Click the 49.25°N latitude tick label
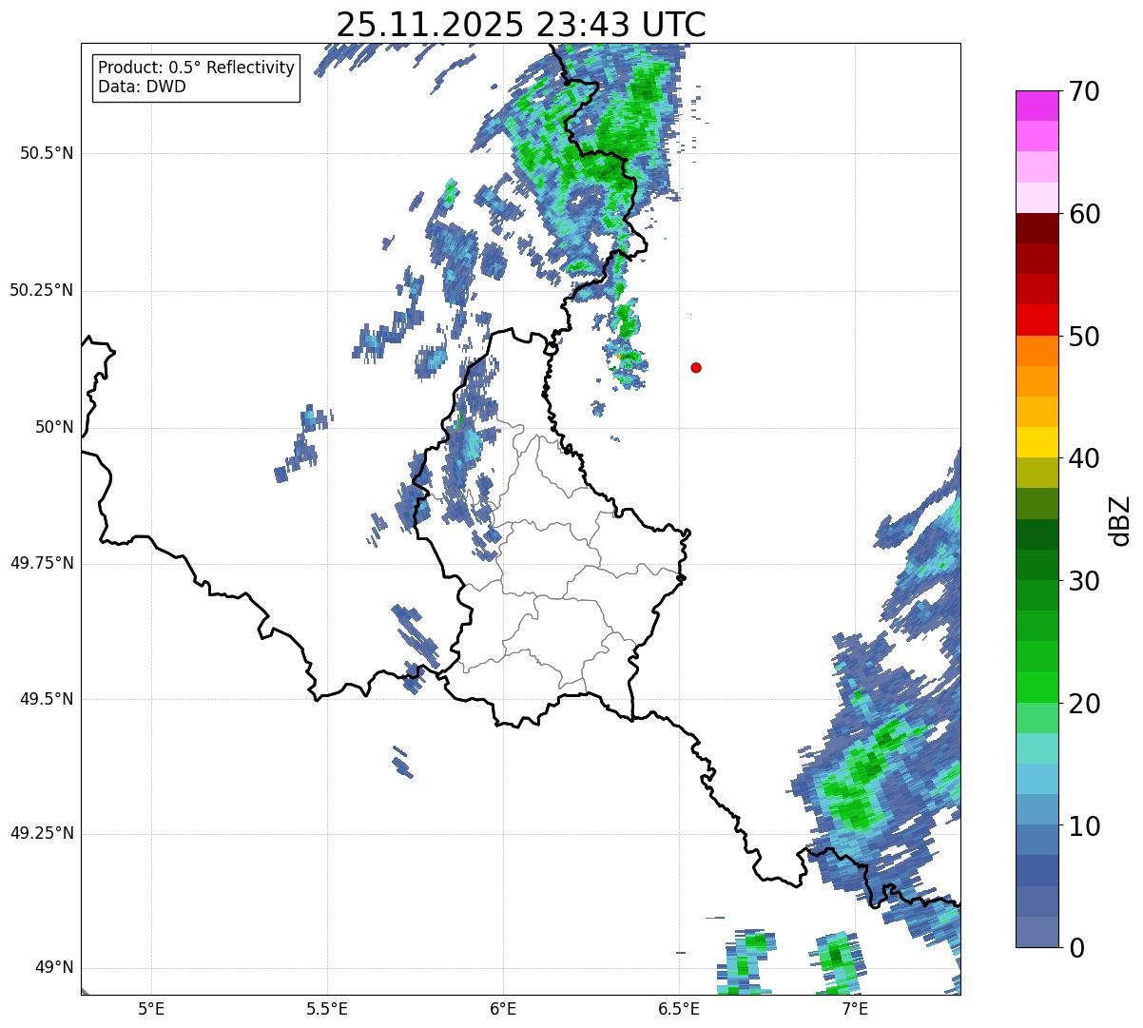The width and height of the screenshot is (1143, 1028). tap(42, 834)
